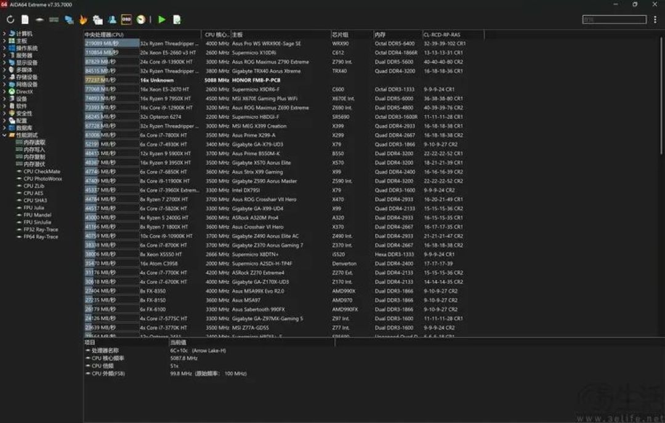Click the blue user silhouette toolbar icon

pyautogui.click(x=113, y=20)
